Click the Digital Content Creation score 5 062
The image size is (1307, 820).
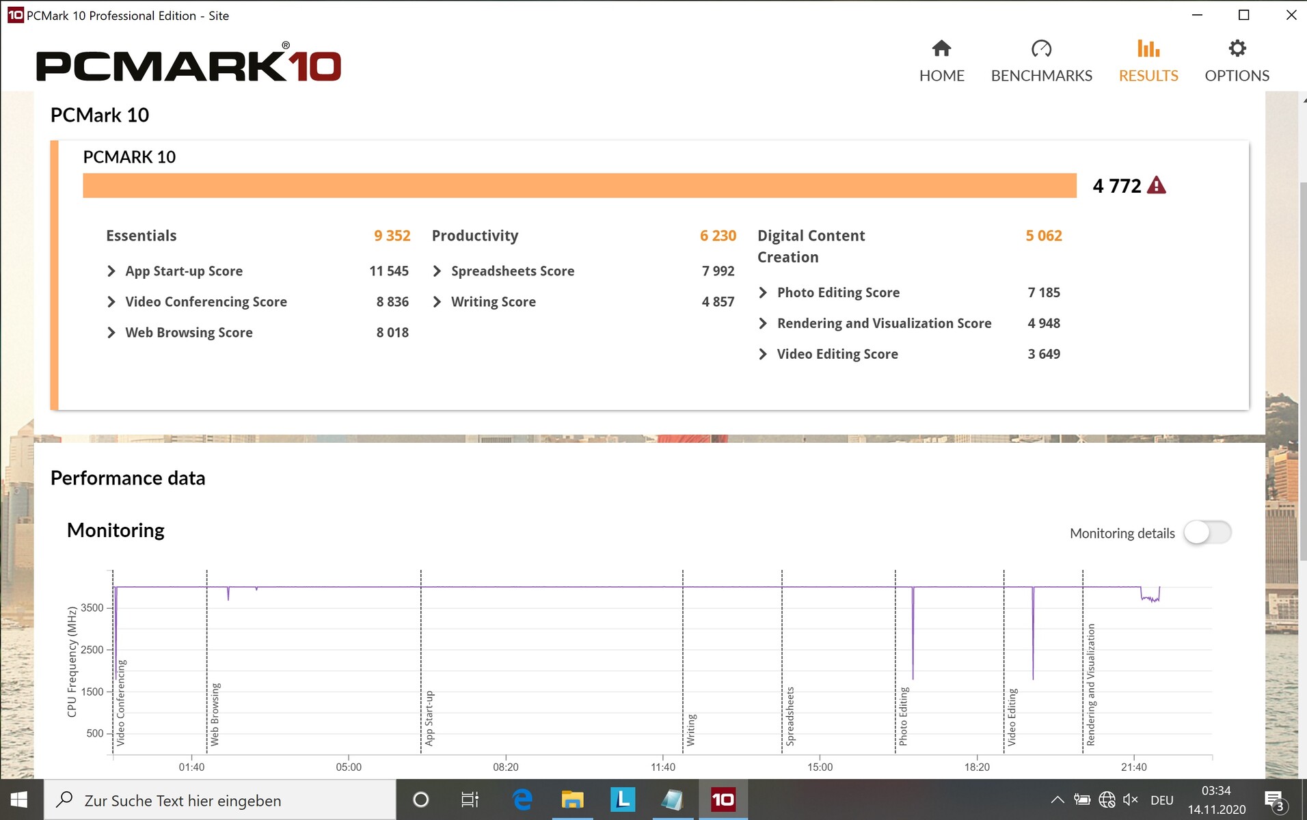[x=1044, y=236]
